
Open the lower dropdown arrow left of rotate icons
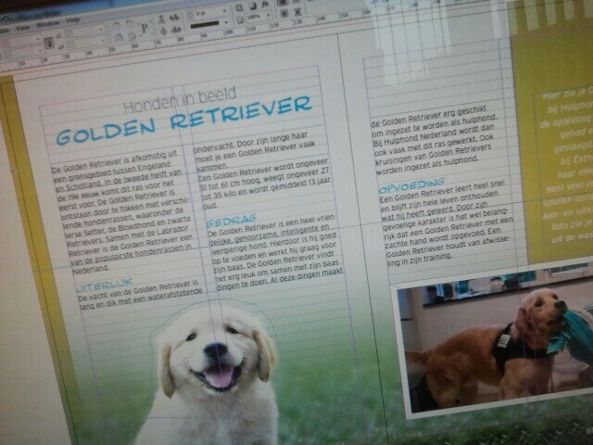coord(103,41)
